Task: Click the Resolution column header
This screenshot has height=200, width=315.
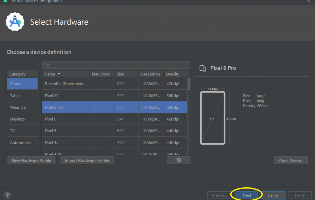Action: (x=151, y=74)
